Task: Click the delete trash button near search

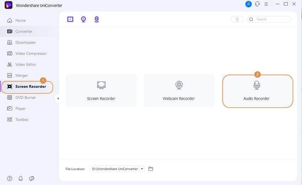Action: click(237, 19)
